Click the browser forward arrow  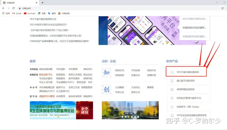click(9, 8)
